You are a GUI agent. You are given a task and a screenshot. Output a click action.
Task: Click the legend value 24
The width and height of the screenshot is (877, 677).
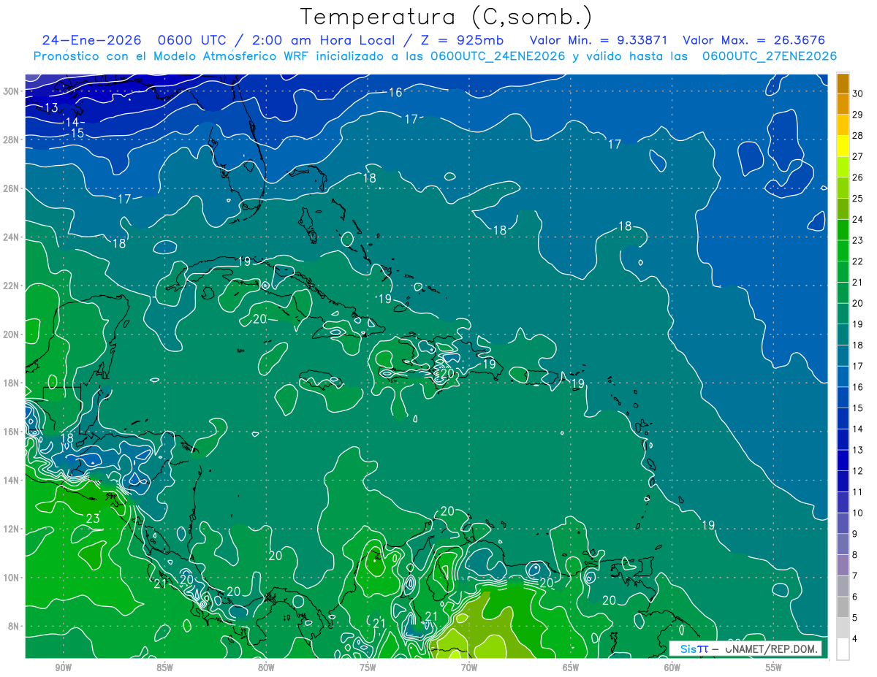(857, 219)
